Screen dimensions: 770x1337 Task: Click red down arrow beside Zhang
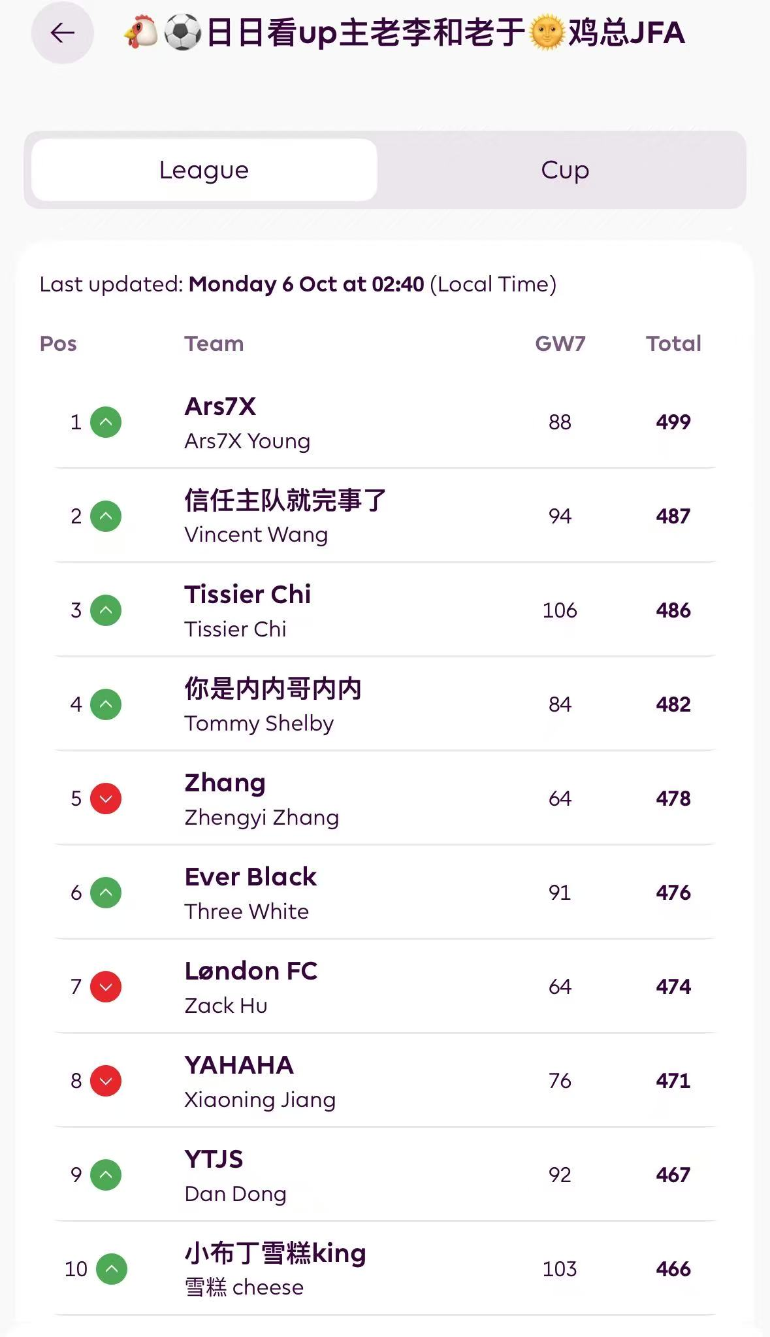tap(106, 799)
